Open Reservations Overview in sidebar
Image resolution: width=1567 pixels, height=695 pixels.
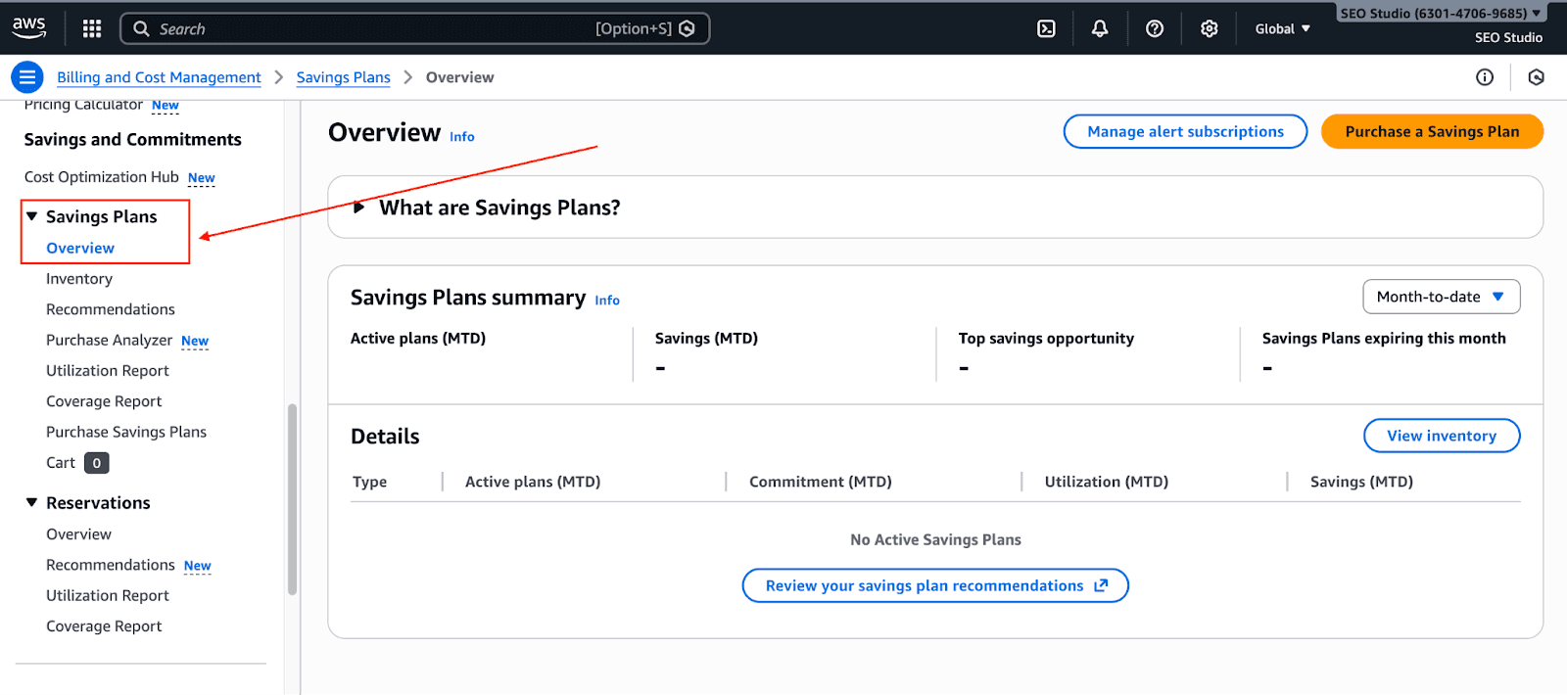[78, 534]
